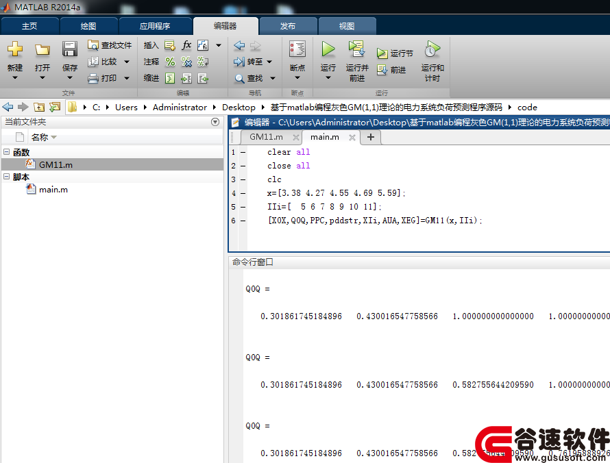This screenshot has width=610, height=463.
Task: Click the Print icon
Action: click(x=93, y=78)
